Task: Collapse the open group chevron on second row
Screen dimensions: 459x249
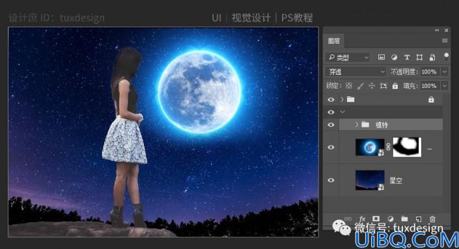Action: [x=342, y=112]
